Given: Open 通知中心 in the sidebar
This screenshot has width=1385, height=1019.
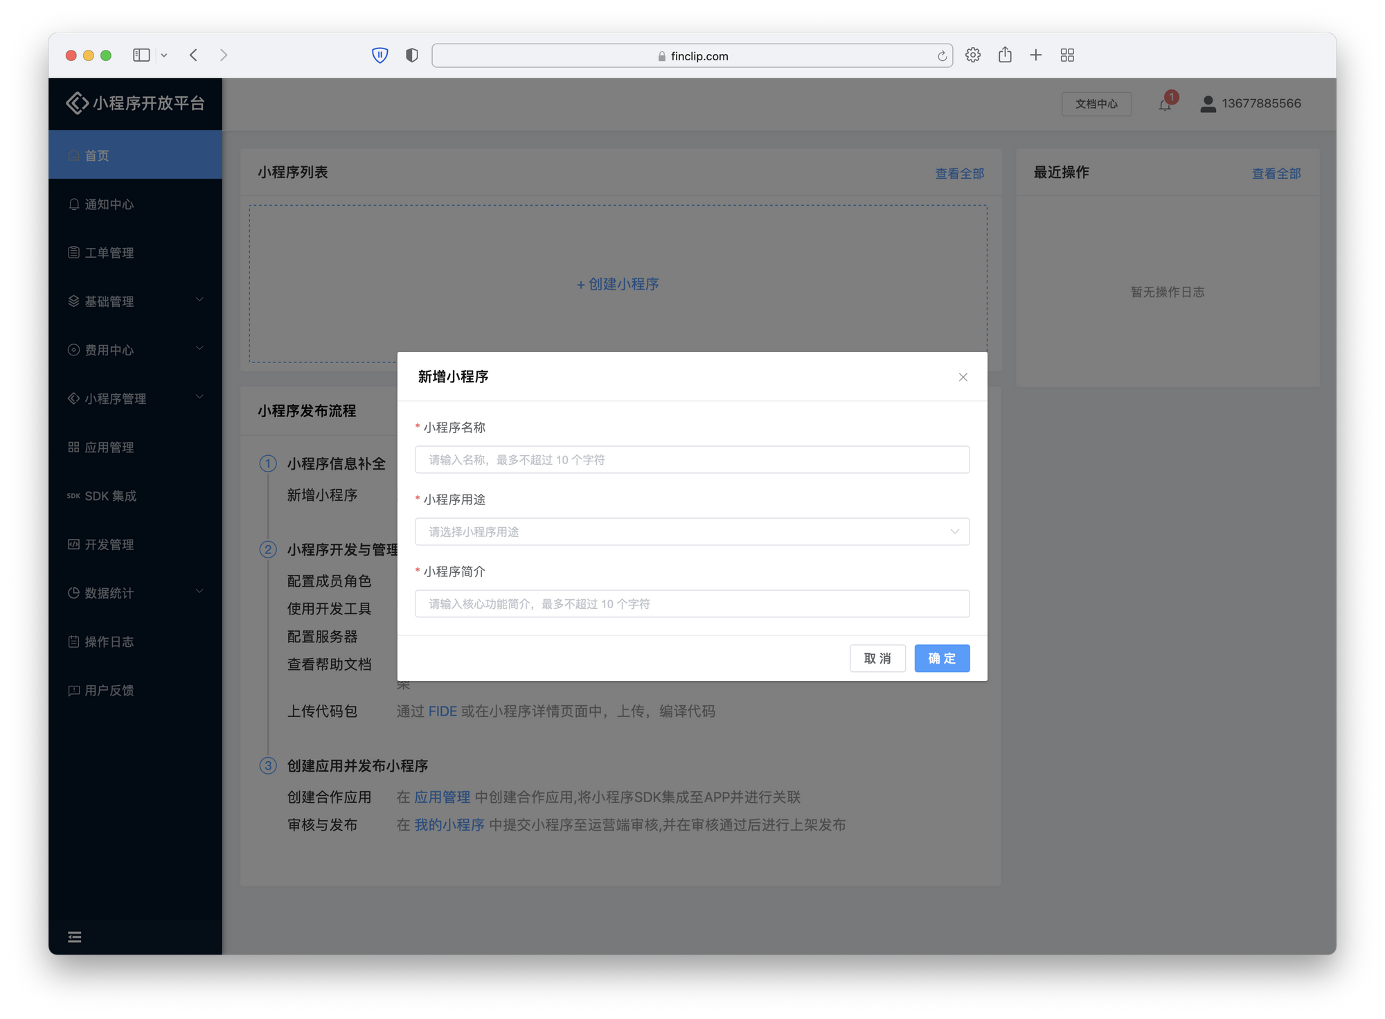Looking at the screenshot, I should (x=109, y=204).
